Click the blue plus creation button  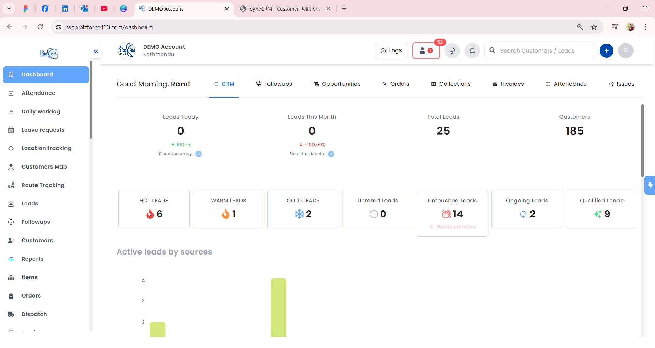pyautogui.click(x=607, y=50)
